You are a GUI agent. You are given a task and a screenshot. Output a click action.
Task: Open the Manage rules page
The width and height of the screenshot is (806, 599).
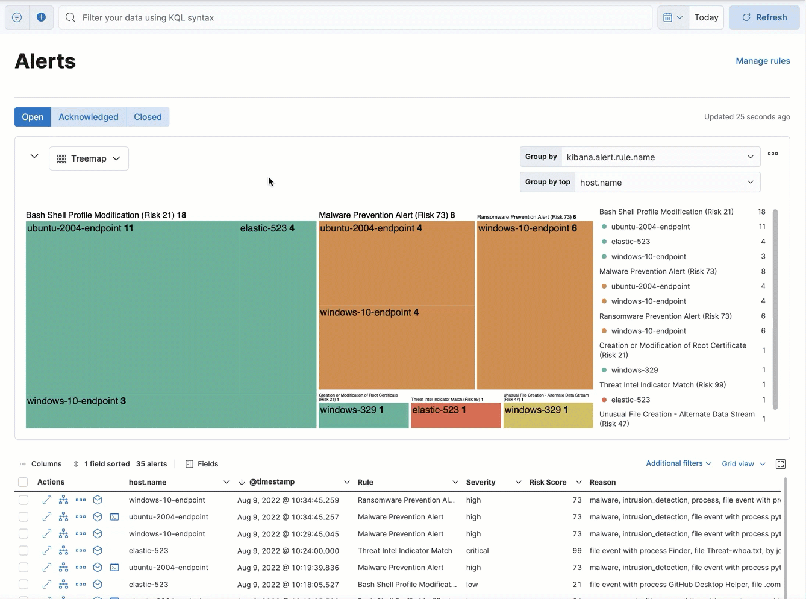click(763, 61)
